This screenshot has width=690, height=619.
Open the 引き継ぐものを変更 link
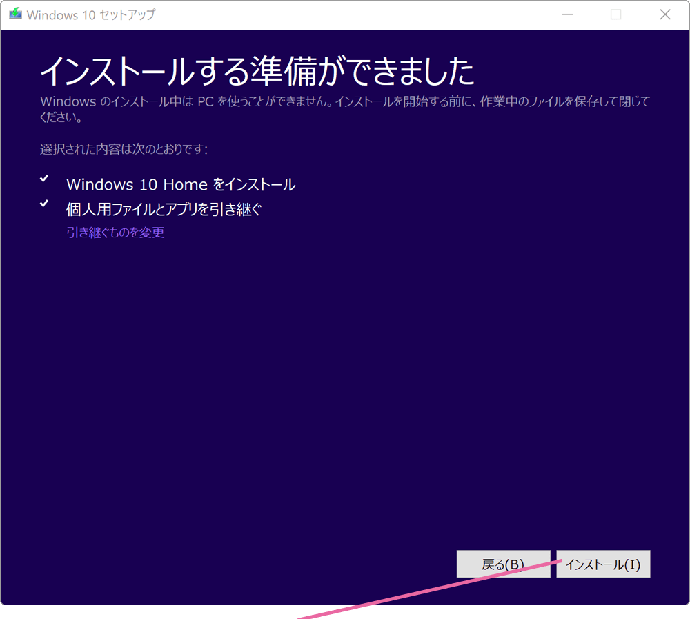click(115, 232)
